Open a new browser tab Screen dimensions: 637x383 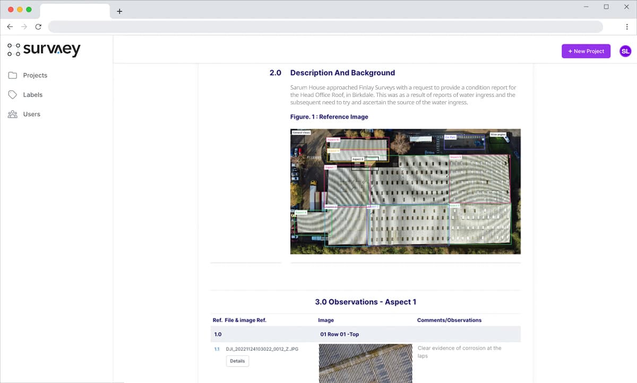coord(119,11)
